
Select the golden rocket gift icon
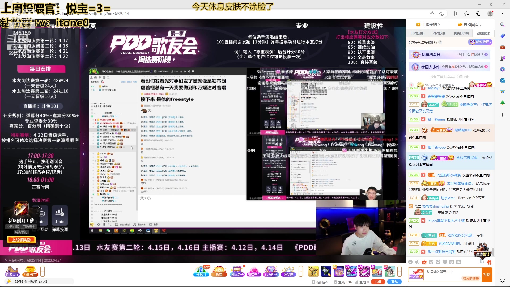pyautogui.click(x=313, y=271)
